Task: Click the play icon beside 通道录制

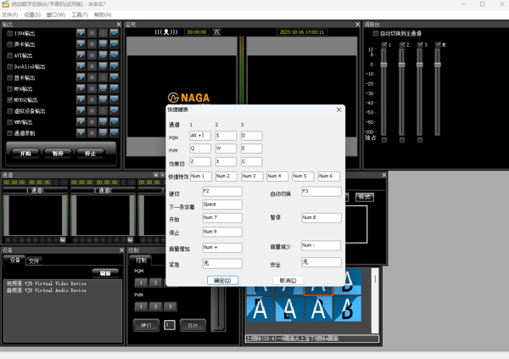Action: (81, 133)
